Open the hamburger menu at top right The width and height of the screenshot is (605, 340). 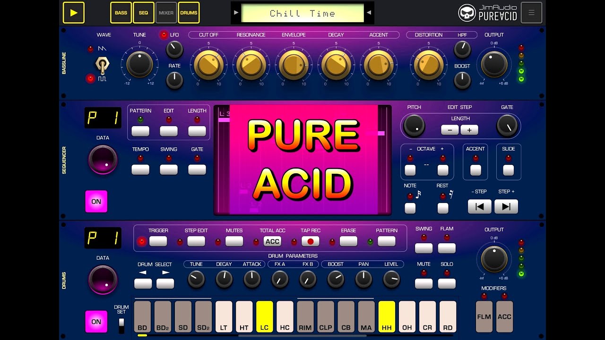pyautogui.click(x=531, y=13)
